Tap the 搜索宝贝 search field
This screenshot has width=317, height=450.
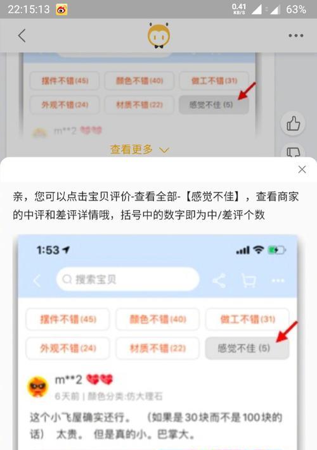[128, 279]
